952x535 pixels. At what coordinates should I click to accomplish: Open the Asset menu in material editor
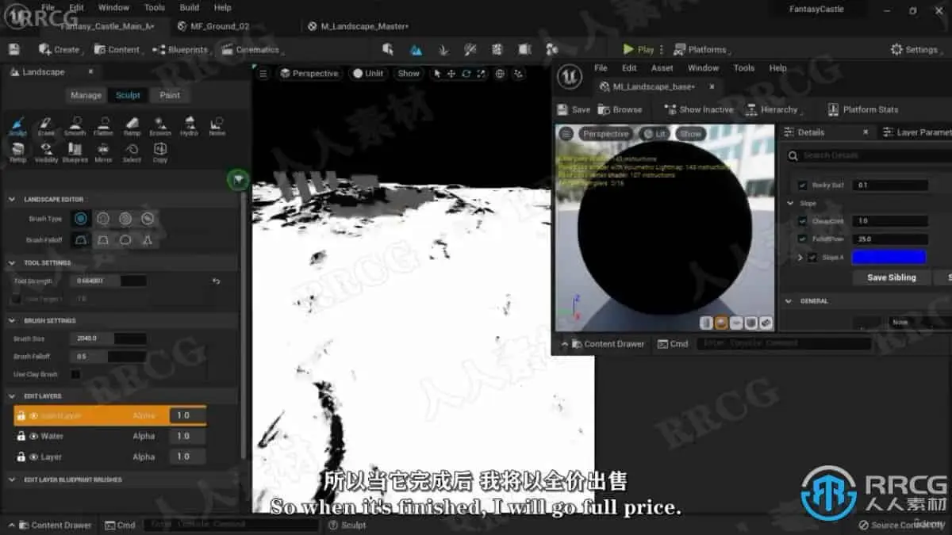point(662,68)
